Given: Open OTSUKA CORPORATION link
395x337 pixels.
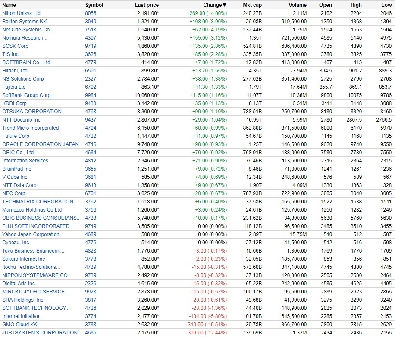Looking at the screenshot, I should coord(32,112).
